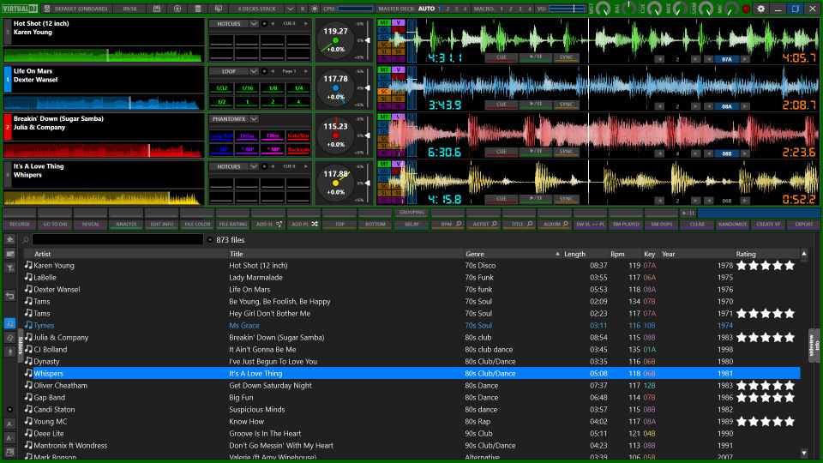Click the previous page arrow in LOOP panel
The width and height of the screenshot is (823, 463).
click(273, 71)
